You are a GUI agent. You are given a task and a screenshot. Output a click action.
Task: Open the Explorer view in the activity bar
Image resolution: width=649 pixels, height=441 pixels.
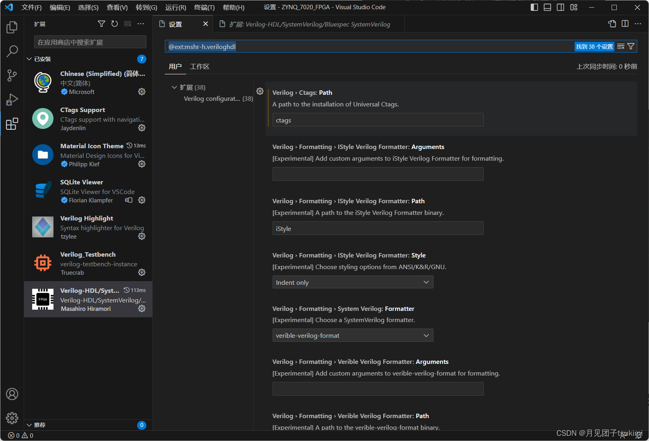point(12,27)
